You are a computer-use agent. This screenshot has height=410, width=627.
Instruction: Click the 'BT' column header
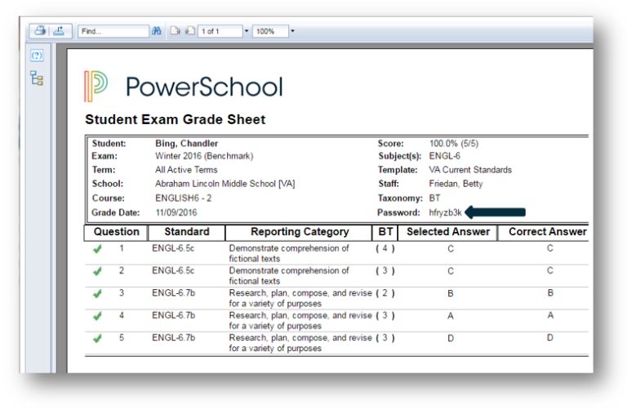(x=385, y=232)
